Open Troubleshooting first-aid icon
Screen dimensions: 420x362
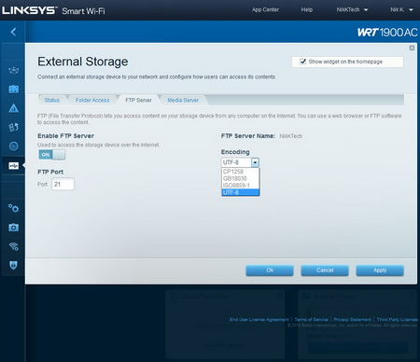(x=13, y=228)
